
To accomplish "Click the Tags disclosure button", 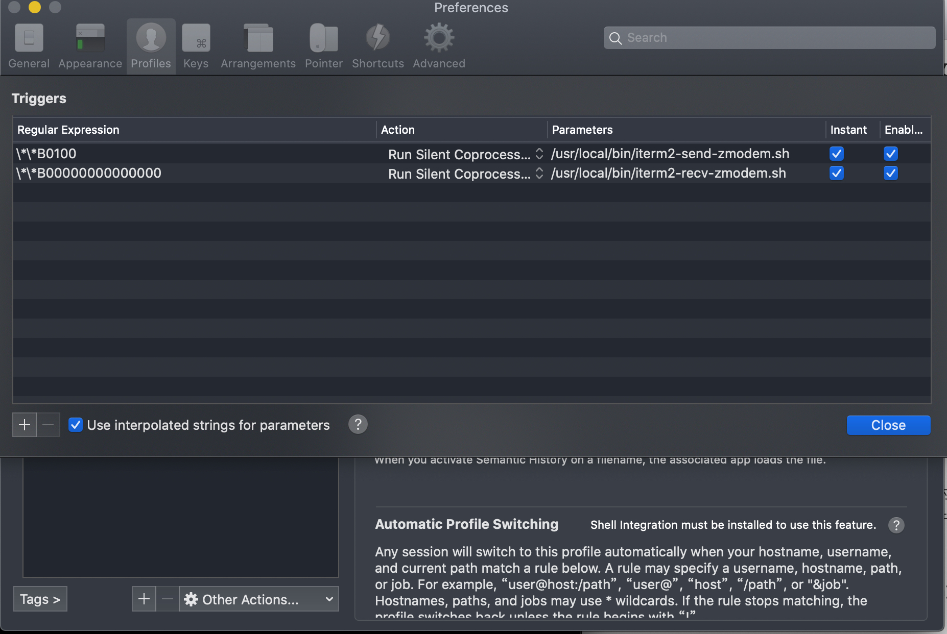I will click(40, 598).
